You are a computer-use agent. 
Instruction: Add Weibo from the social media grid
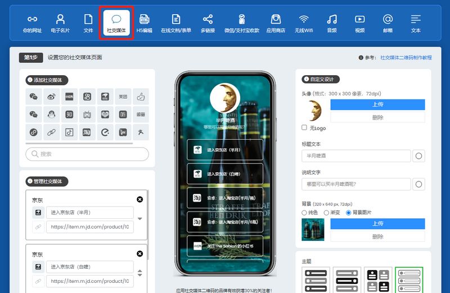(51, 97)
